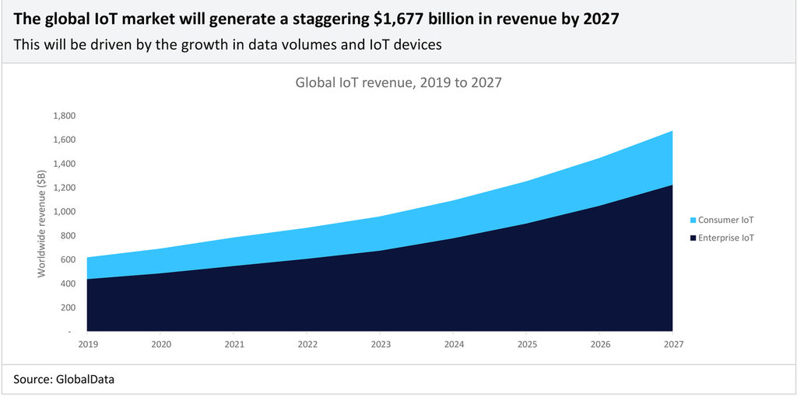797x396 pixels.
Task: Select the Consumer IoT legend label
Action: pyautogui.click(x=725, y=220)
